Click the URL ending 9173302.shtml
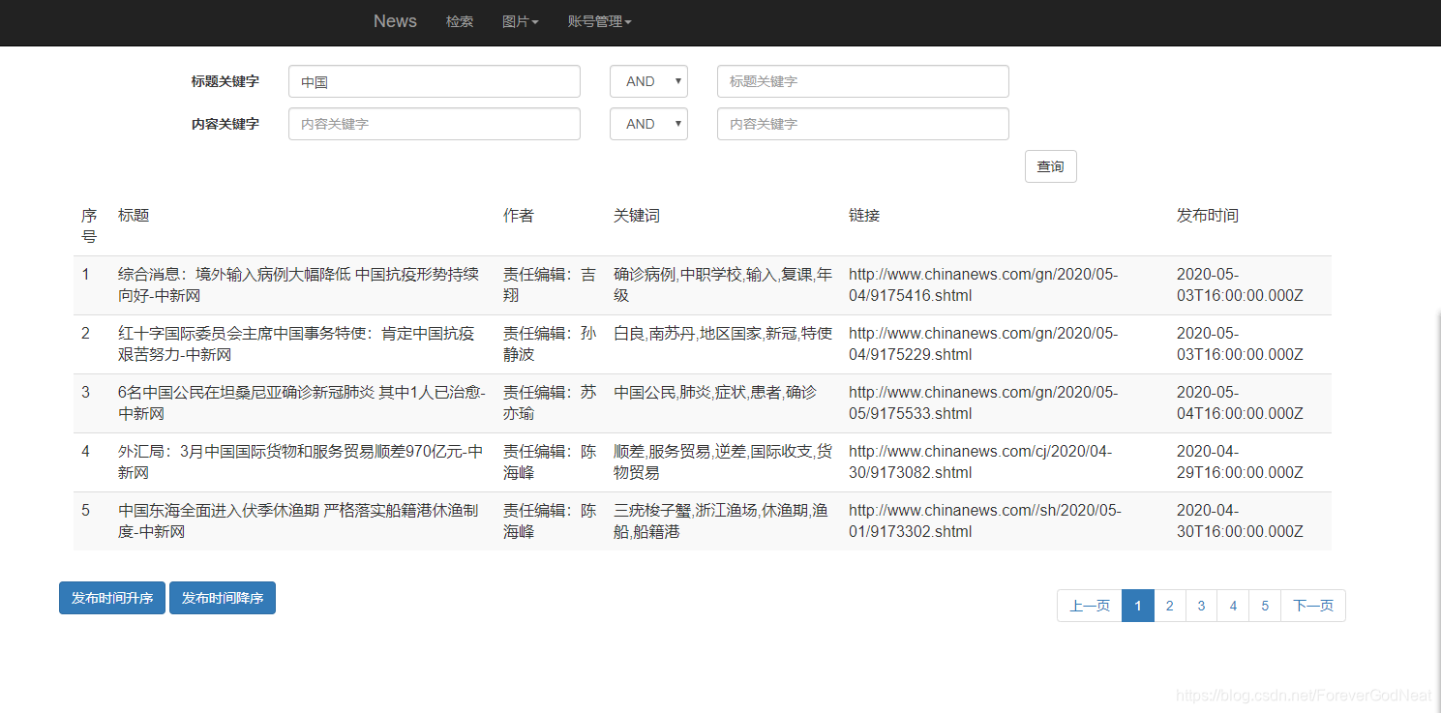The height and width of the screenshot is (713, 1441). point(985,520)
